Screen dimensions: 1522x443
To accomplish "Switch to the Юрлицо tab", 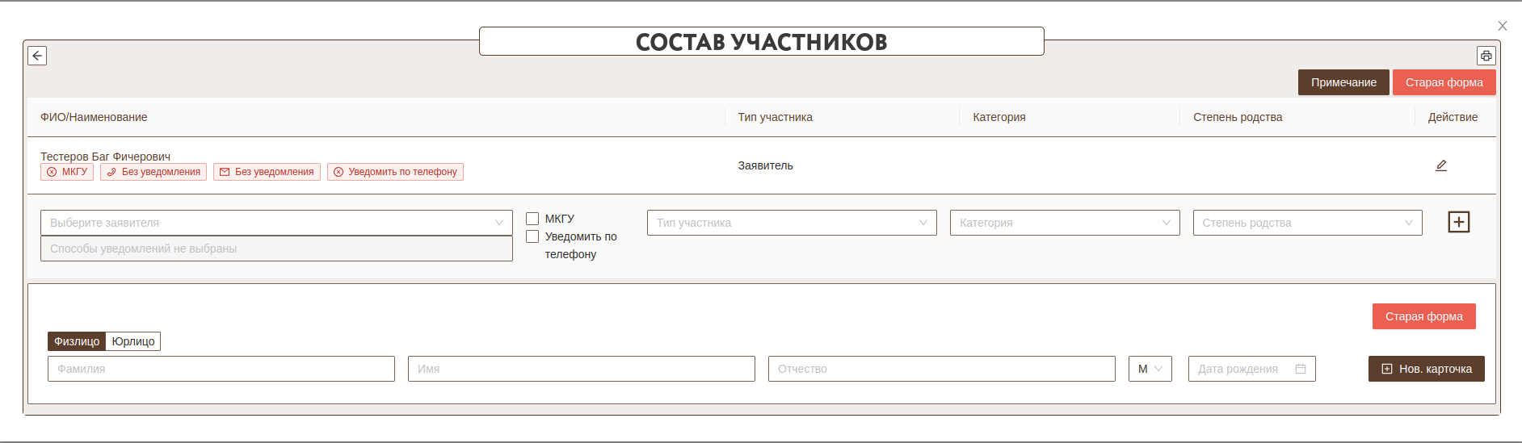I will tap(133, 341).
